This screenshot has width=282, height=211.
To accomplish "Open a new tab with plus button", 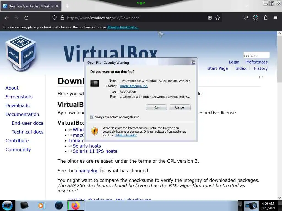I will coord(67,6).
